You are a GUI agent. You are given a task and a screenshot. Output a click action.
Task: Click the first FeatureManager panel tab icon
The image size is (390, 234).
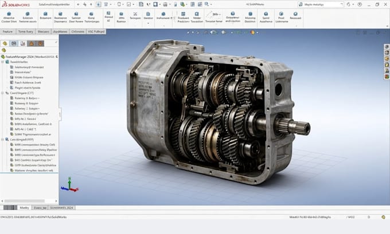[x=5, y=43]
